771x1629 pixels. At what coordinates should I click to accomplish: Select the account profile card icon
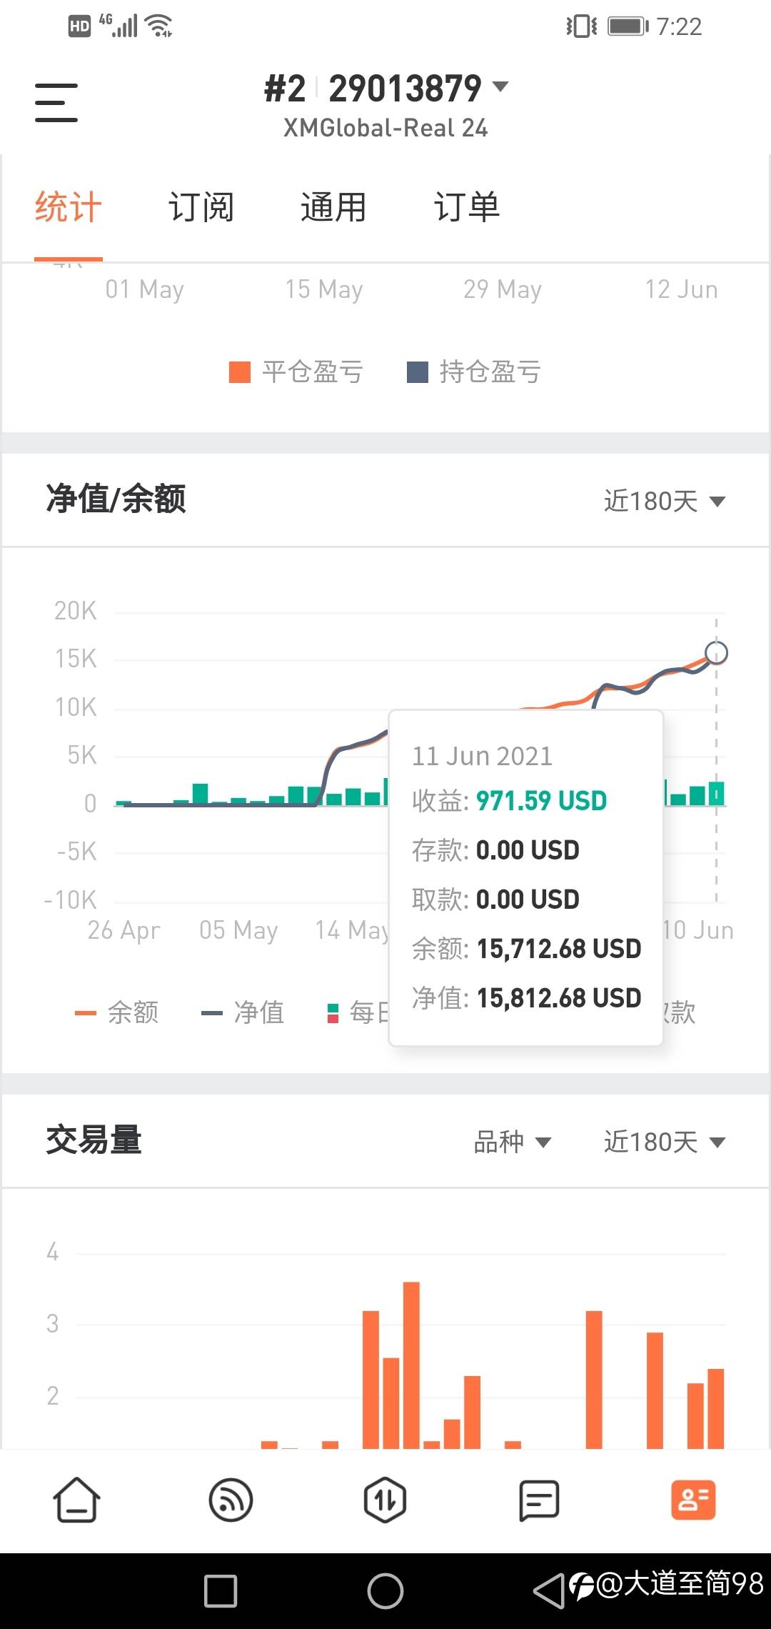click(693, 1499)
